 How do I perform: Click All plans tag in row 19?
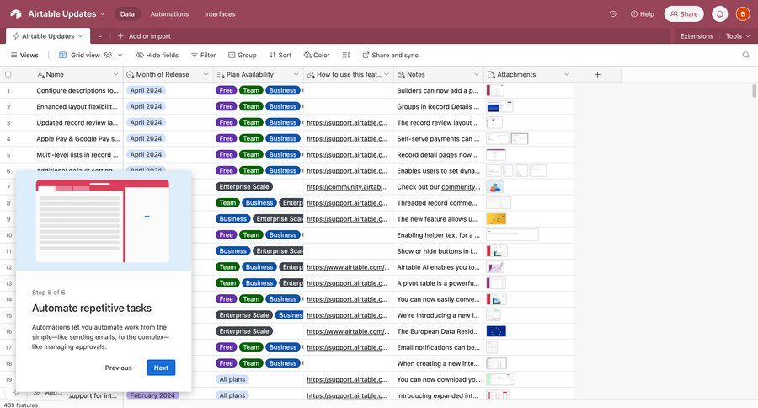coord(232,379)
